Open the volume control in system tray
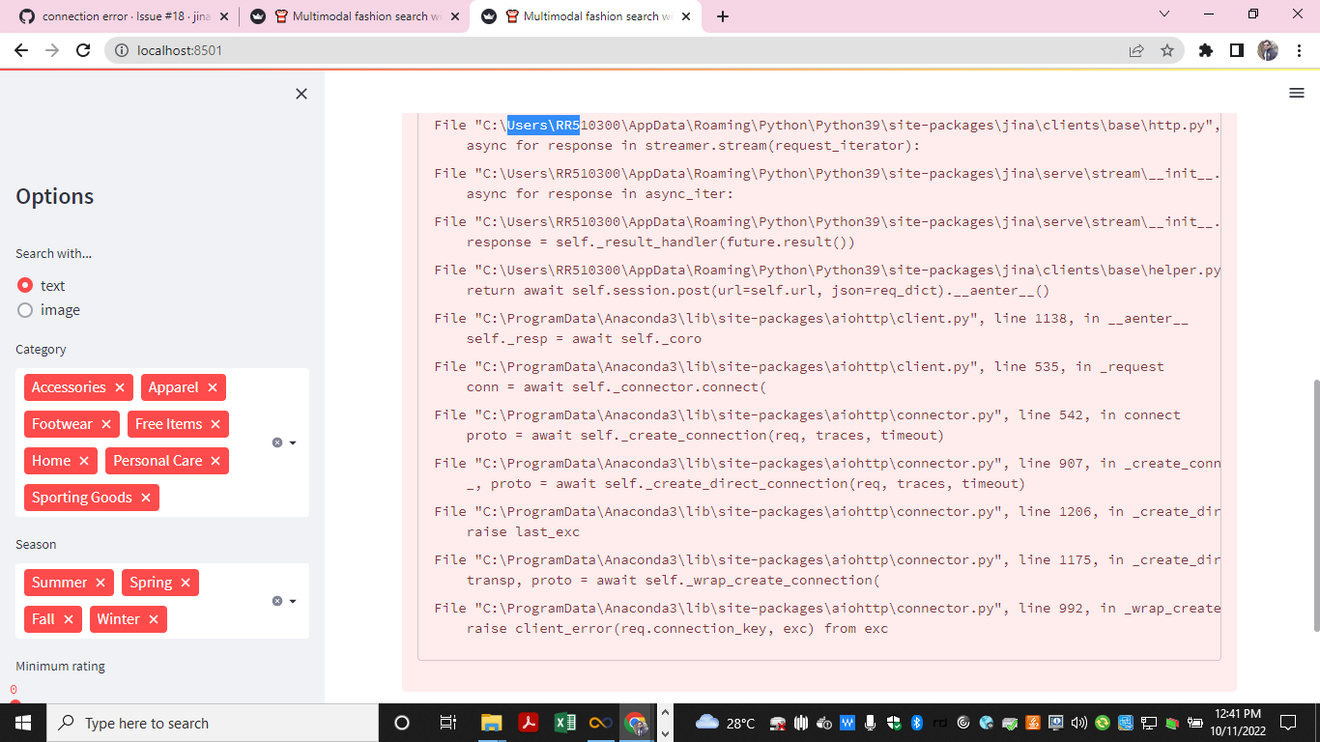Viewport: 1320px width, 742px height. click(1079, 723)
